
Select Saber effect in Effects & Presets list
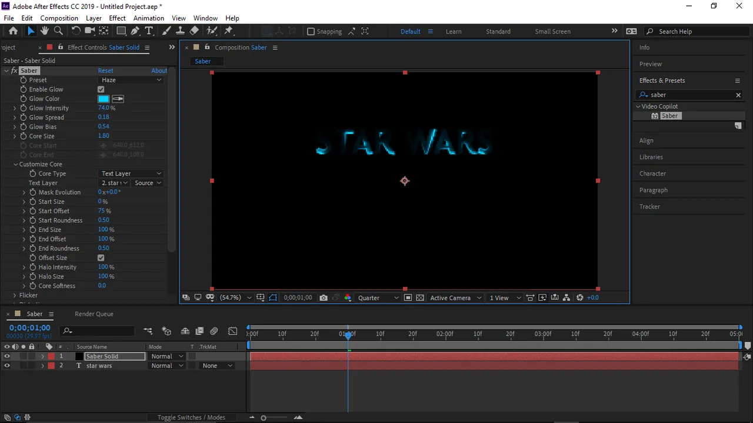point(669,116)
